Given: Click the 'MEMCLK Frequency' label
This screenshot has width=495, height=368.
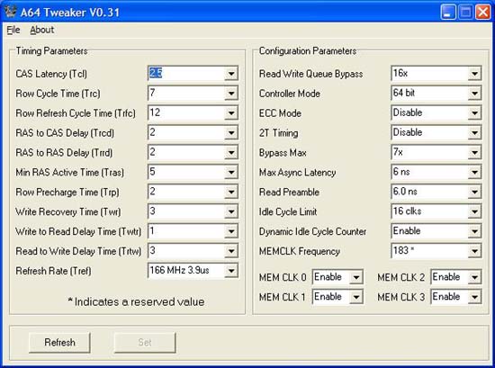Looking at the screenshot, I should [300, 251].
